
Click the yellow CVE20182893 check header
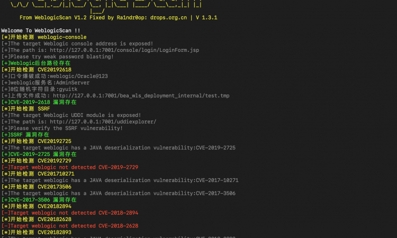pos(36,232)
